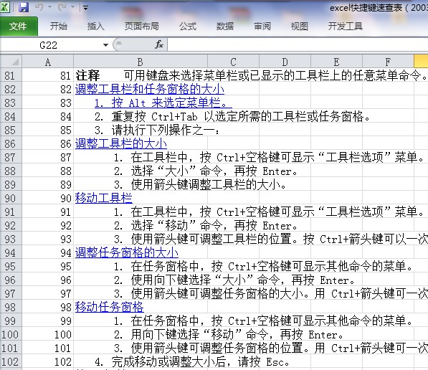This screenshot has width=428, height=370.
Task: Click the Excel application icon
Action: coord(4,7)
